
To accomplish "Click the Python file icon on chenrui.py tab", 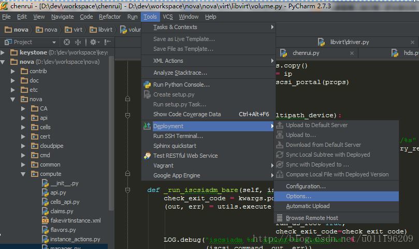I will tap(283, 53).
